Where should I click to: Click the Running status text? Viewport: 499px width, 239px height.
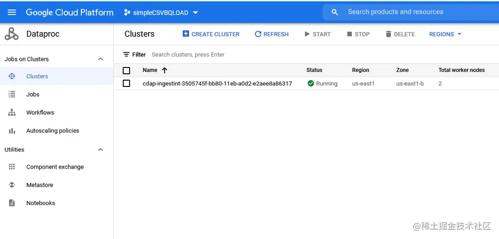click(327, 84)
